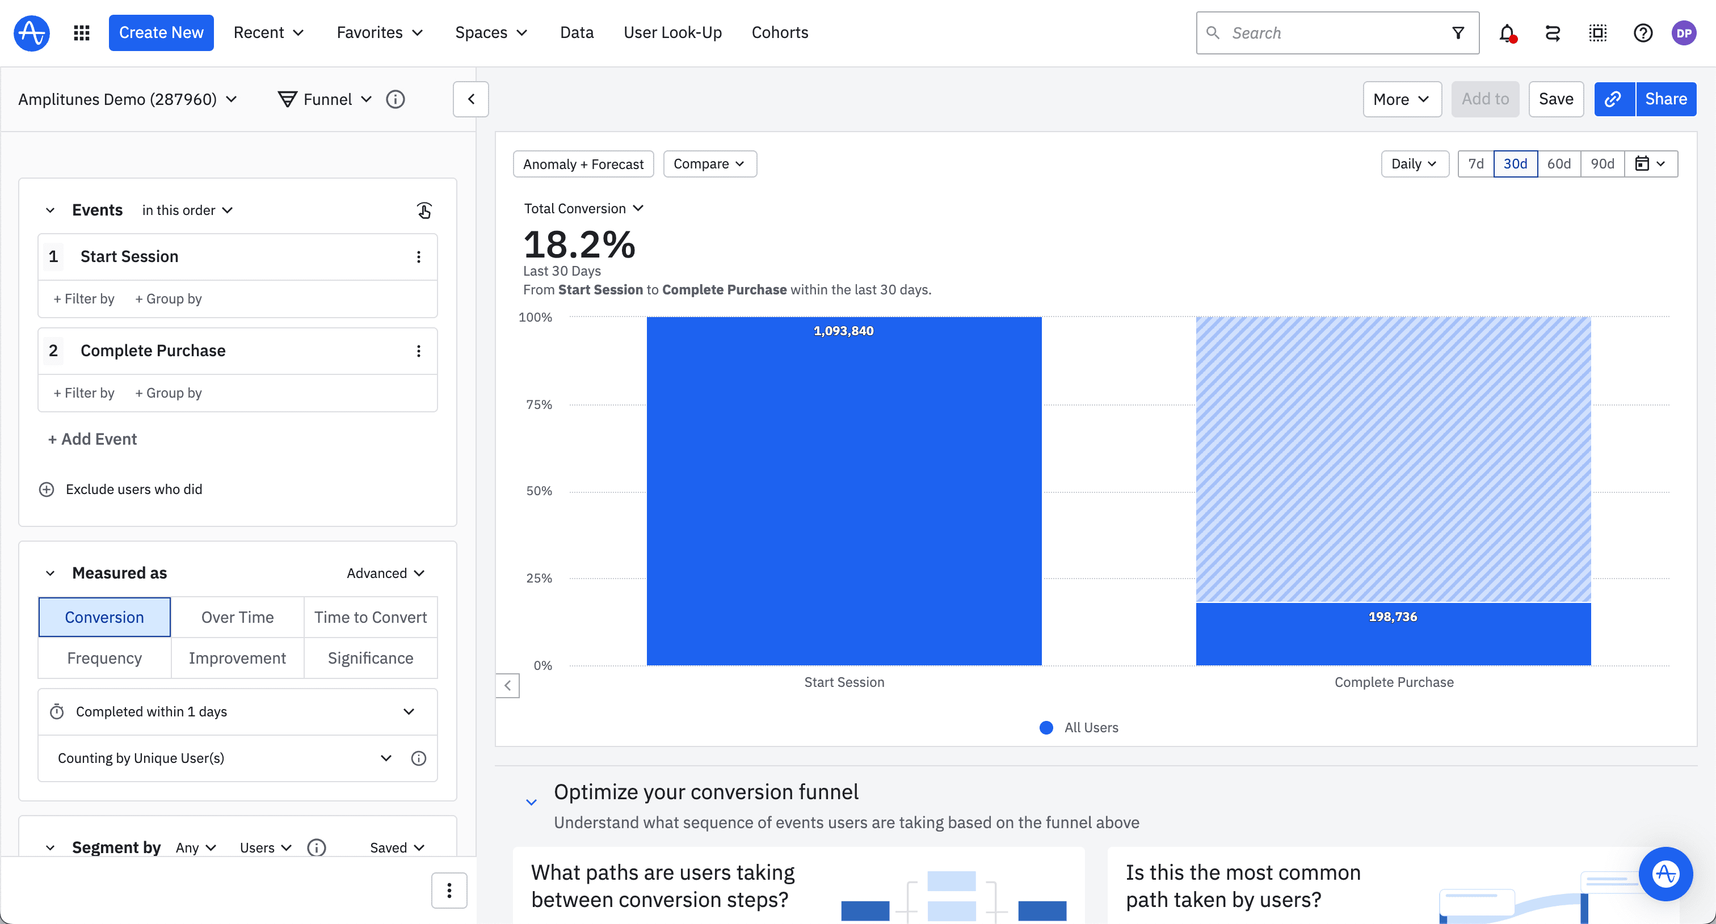This screenshot has height=924, width=1716.
Task: Open the apps grid icon next to the logo
Action: (x=81, y=32)
